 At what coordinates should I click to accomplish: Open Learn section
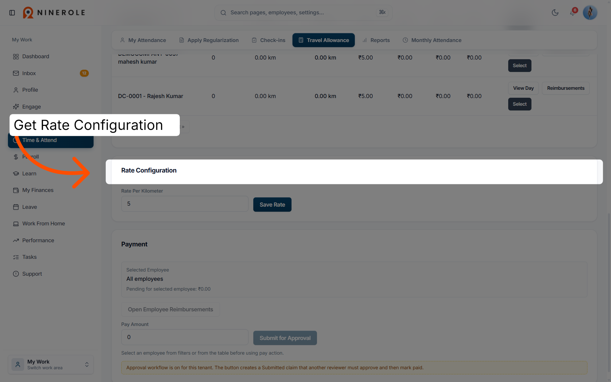click(51, 173)
